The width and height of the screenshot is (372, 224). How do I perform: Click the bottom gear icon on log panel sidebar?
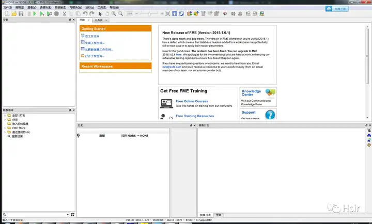click(369, 145)
